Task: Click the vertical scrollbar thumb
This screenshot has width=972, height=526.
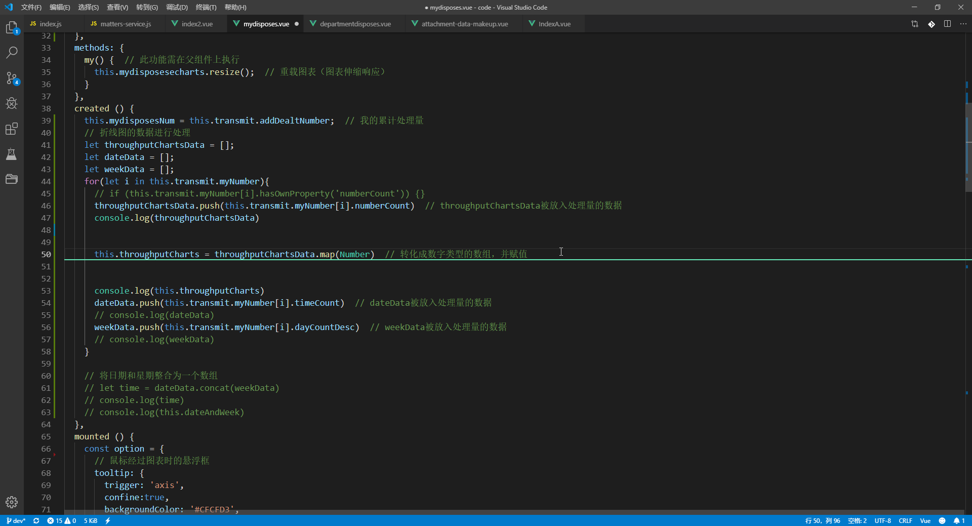Action: [968, 148]
